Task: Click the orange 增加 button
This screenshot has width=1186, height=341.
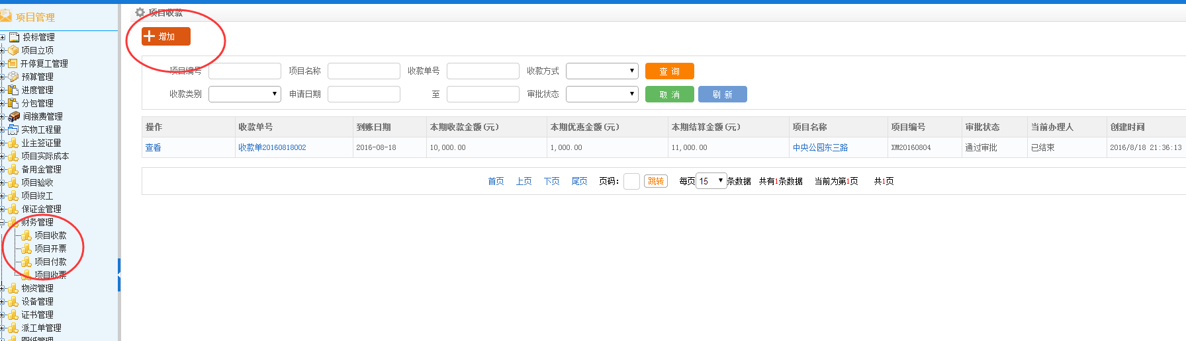Action: (166, 36)
